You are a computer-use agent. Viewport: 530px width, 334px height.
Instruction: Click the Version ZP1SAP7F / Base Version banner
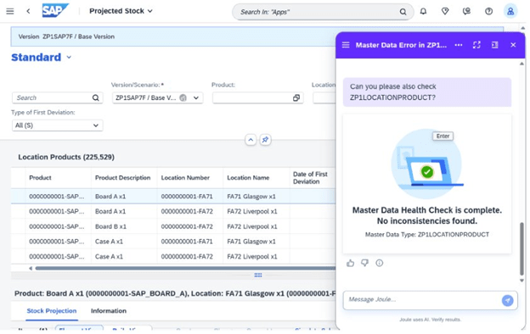tap(173, 36)
